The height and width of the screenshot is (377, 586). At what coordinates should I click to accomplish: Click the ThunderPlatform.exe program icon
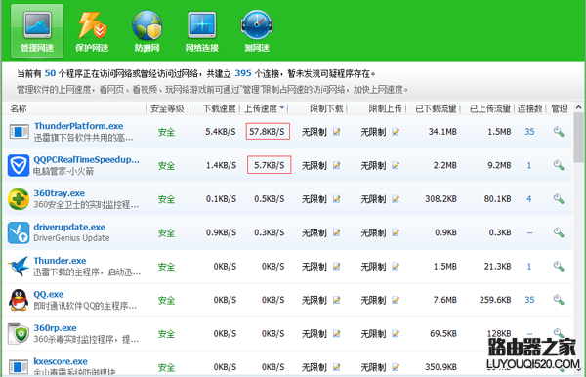[19, 132]
